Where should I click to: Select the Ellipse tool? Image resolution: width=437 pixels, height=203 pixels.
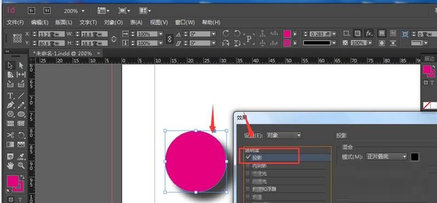[21, 114]
